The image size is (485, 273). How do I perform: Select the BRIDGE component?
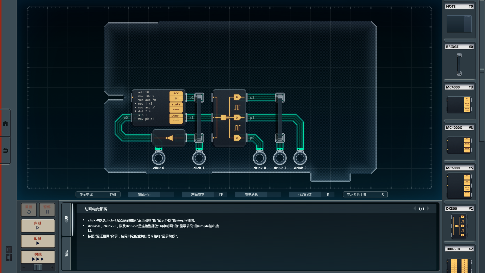(459, 64)
